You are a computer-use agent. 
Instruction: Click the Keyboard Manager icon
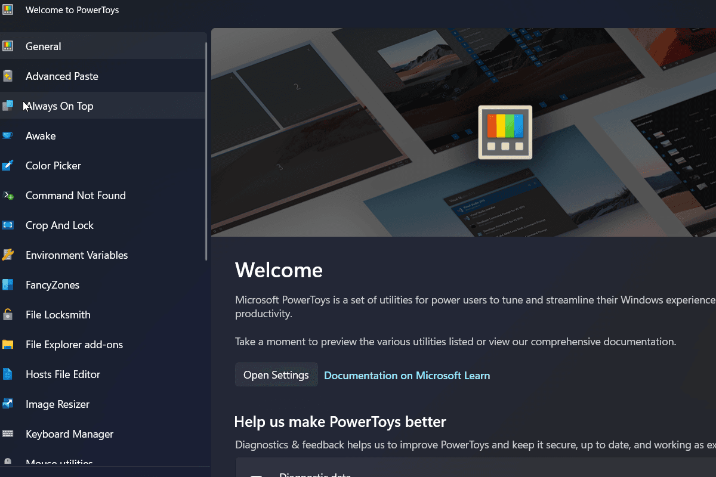pos(7,433)
